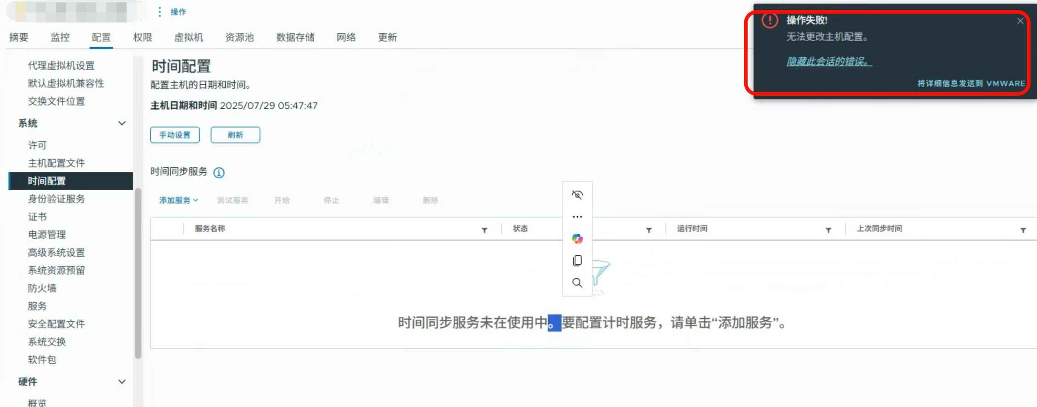Open 身份验证服务 in sidebar
This screenshot has height=407, width=1037.
tap(56, 199)
